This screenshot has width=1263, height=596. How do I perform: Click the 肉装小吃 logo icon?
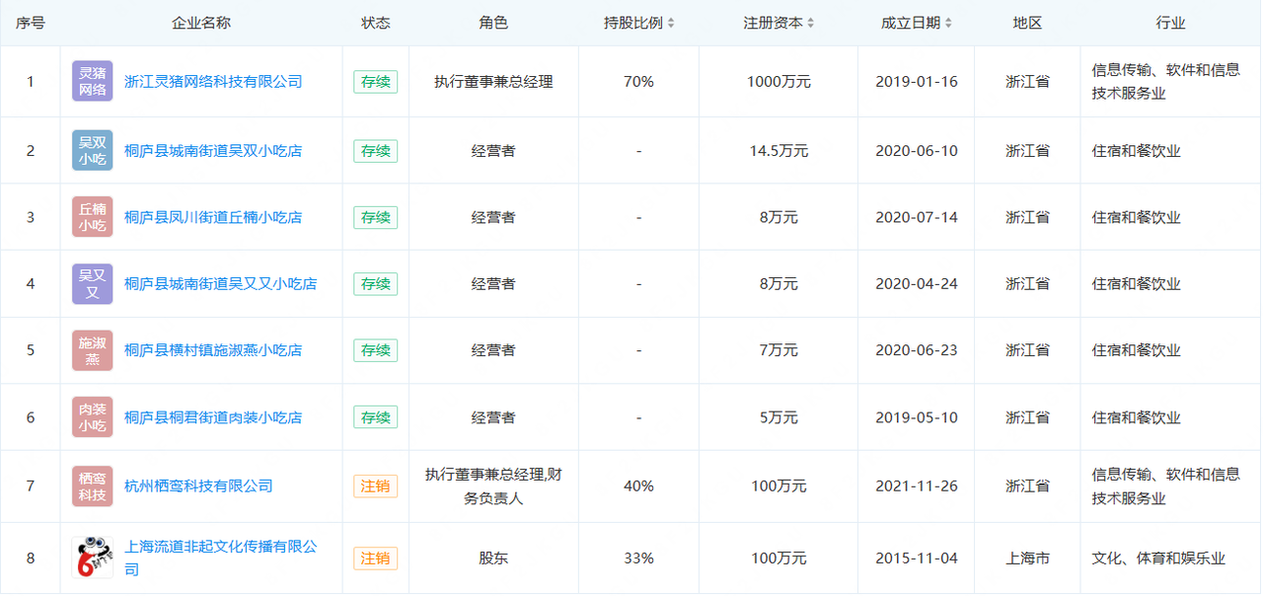tap(92, 417)
